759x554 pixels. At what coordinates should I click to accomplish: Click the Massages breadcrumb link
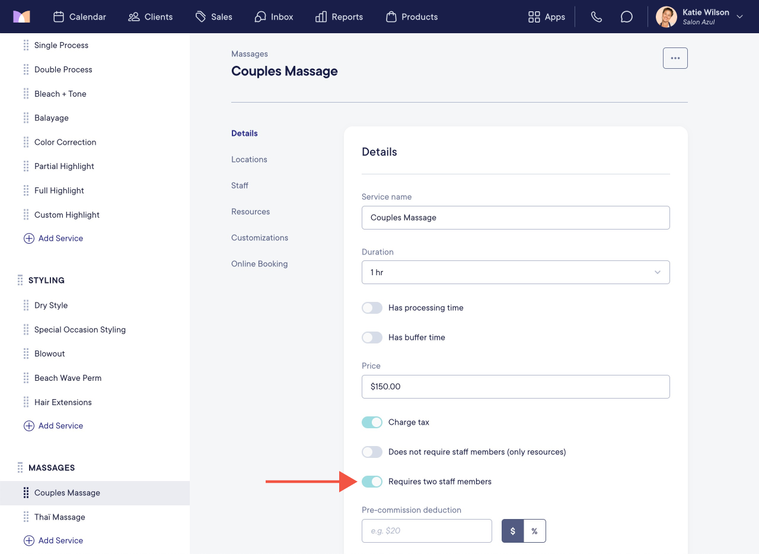[x=250, y=54]
